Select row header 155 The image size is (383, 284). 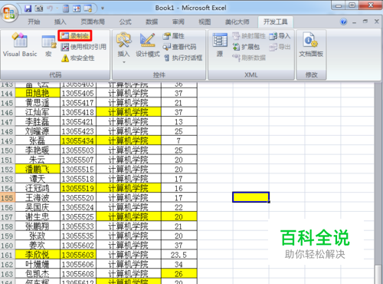coord(7,198)
